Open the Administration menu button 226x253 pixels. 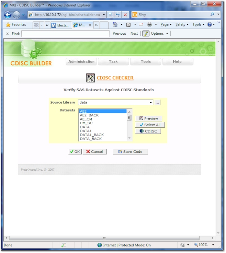(81, 62)
